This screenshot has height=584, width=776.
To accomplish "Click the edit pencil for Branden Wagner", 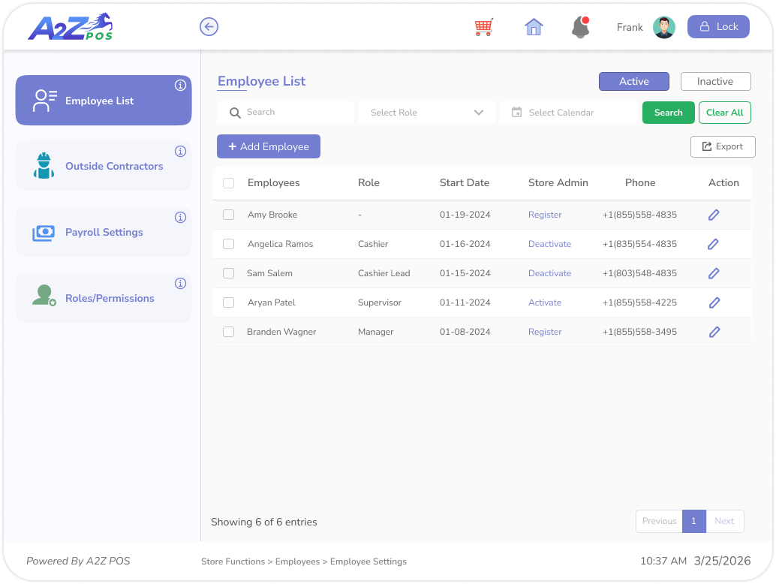I will coord(714,331).
